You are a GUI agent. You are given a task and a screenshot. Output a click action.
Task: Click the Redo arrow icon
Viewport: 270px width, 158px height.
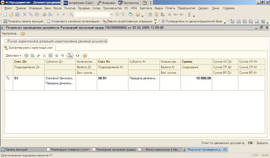pyautogui.click(x=64, y=15)
